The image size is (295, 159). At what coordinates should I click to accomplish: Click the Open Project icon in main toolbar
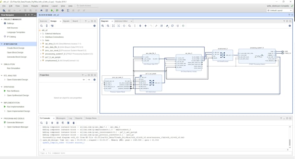click(4, 10)
